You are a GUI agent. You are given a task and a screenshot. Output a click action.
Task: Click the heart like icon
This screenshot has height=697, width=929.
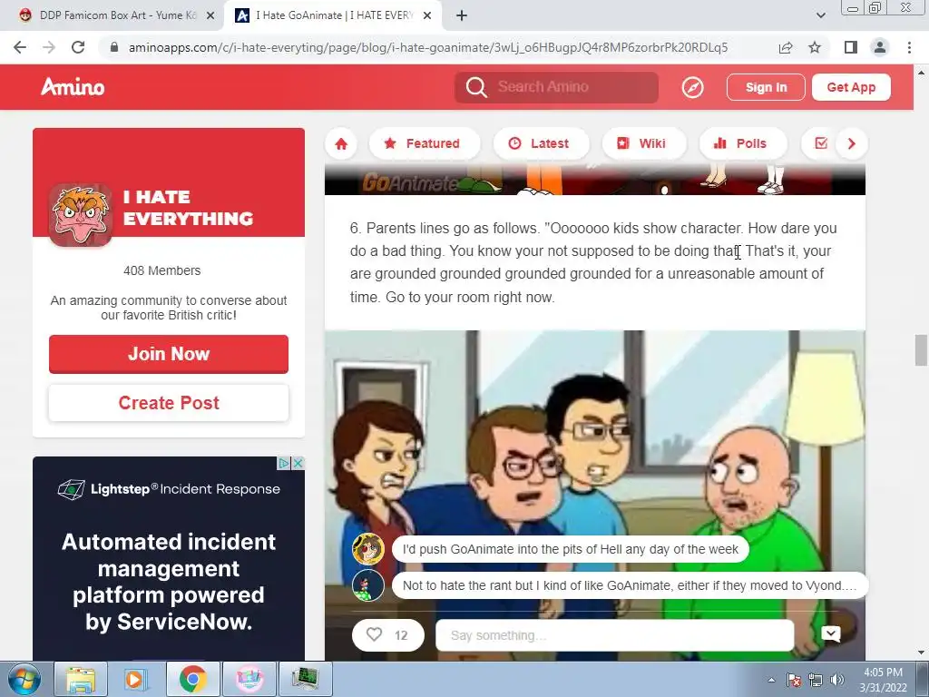tap(374, 634)
